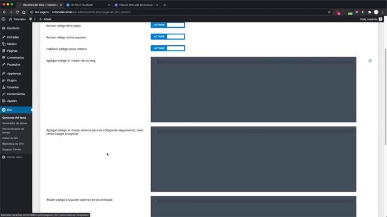
Task: Click the Divi logo icon in sidebar
Action: click(x=4, y=110)
